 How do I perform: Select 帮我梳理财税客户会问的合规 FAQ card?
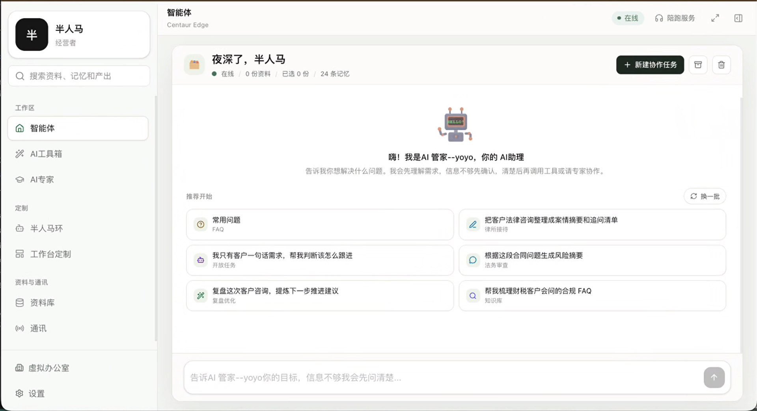[592, 295]
